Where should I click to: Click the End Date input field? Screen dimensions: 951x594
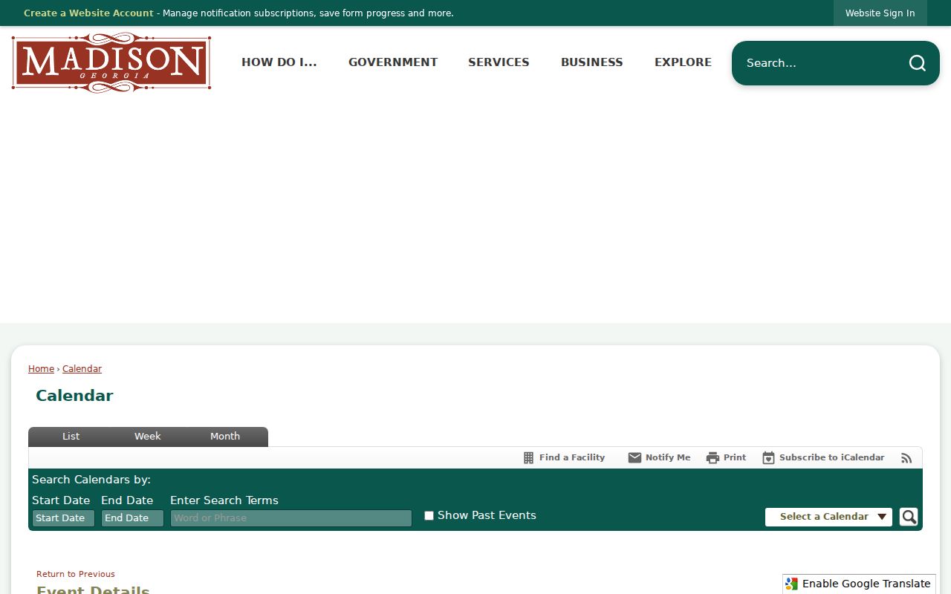tap(132, 518)
